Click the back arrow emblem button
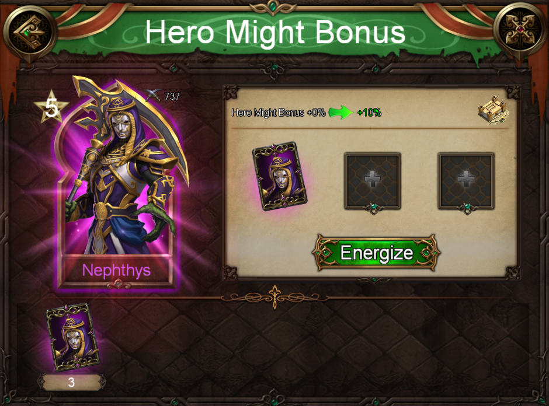The image size is (549, 406). coord(29,32)
